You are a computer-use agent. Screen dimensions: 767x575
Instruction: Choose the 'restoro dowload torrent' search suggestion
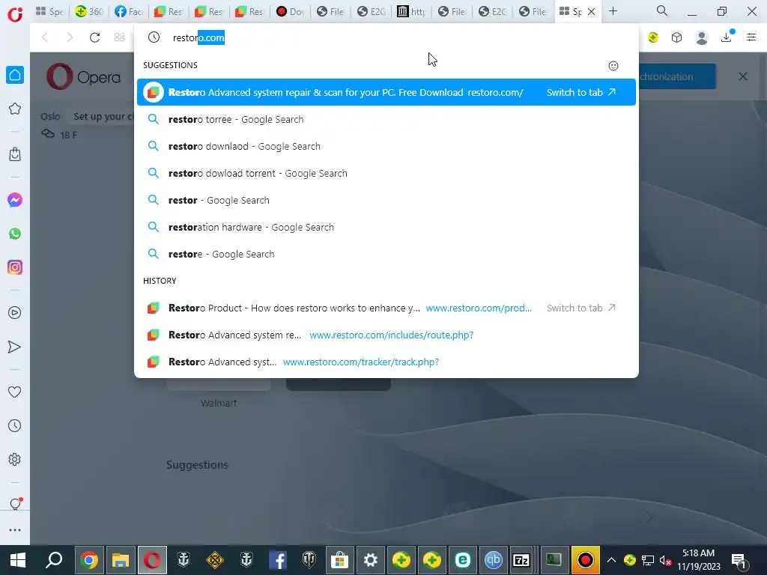(386, 173)
